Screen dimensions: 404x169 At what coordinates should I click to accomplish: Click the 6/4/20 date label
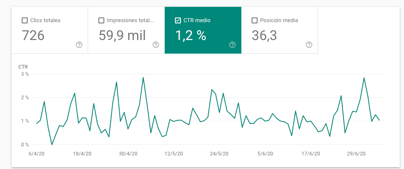click(x=37, y=154)
